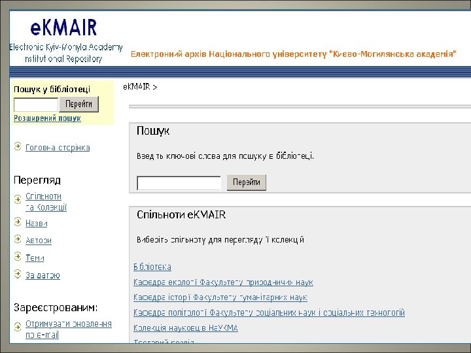Click the Спільноти eKMAIR heading
Image resolution: width=471 pixels, height=353 pixels.
[181, 214]
